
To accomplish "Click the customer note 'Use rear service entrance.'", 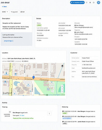I will click(89, 77).
